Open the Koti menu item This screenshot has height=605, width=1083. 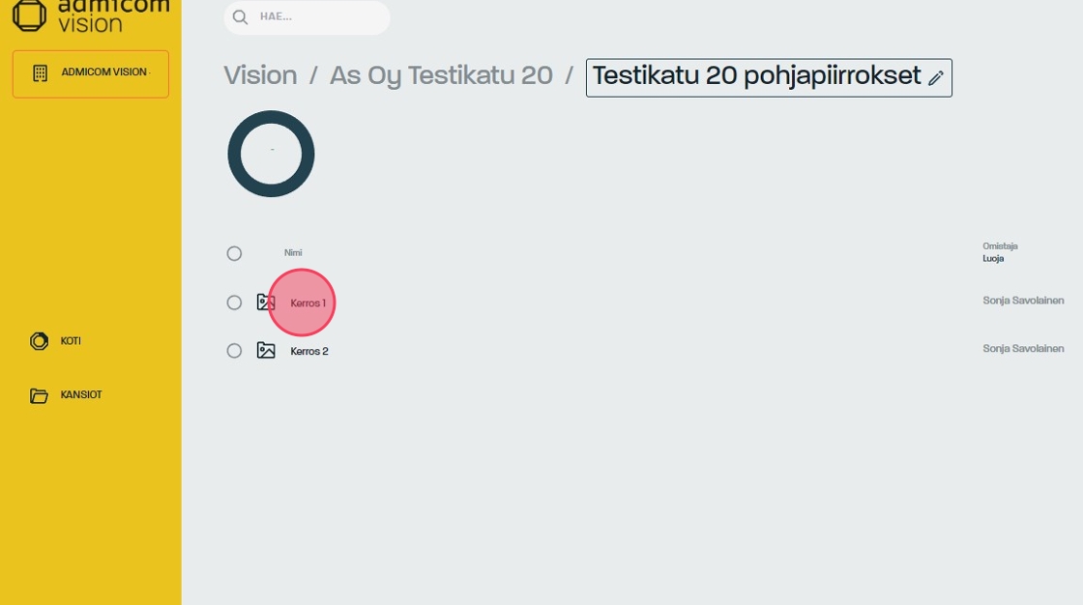click(x=71, y=341)
